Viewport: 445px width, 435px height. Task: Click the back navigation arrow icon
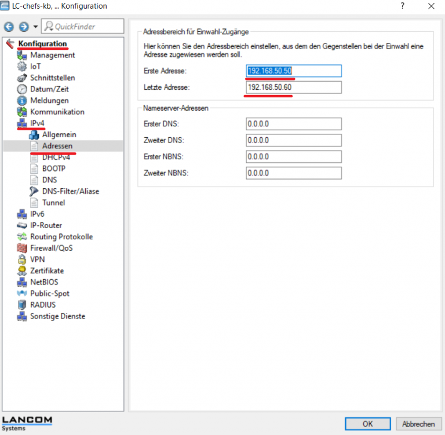click(x=9, y=27)
